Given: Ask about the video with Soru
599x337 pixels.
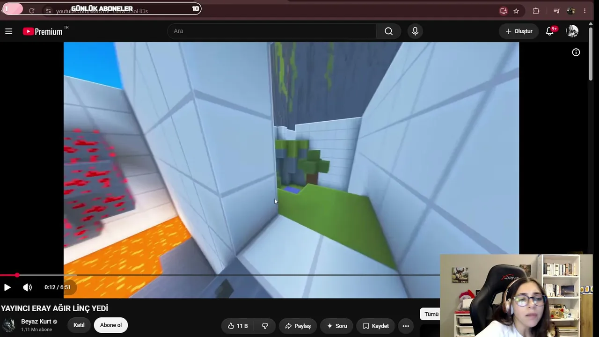Looking at the screenshot, I should (x=337, y=326).
